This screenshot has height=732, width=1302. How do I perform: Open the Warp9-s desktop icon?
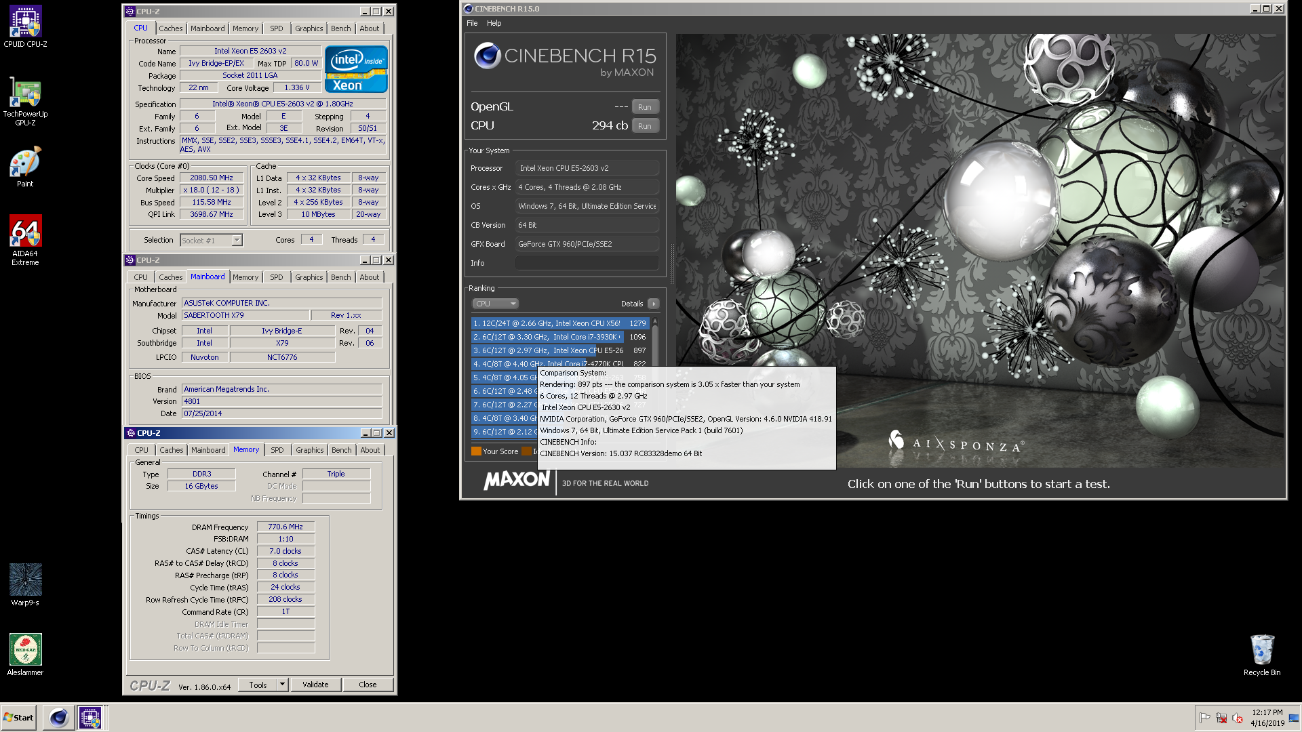(x=25, y=585)
